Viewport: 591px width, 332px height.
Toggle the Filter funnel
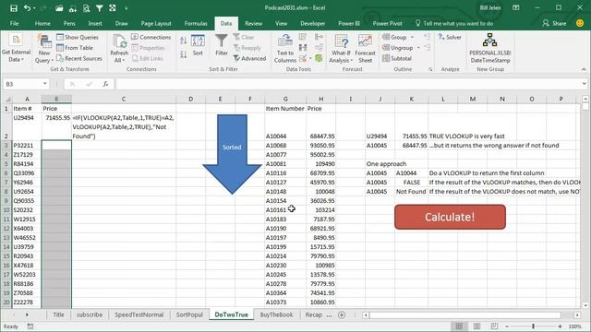[222, 45]
